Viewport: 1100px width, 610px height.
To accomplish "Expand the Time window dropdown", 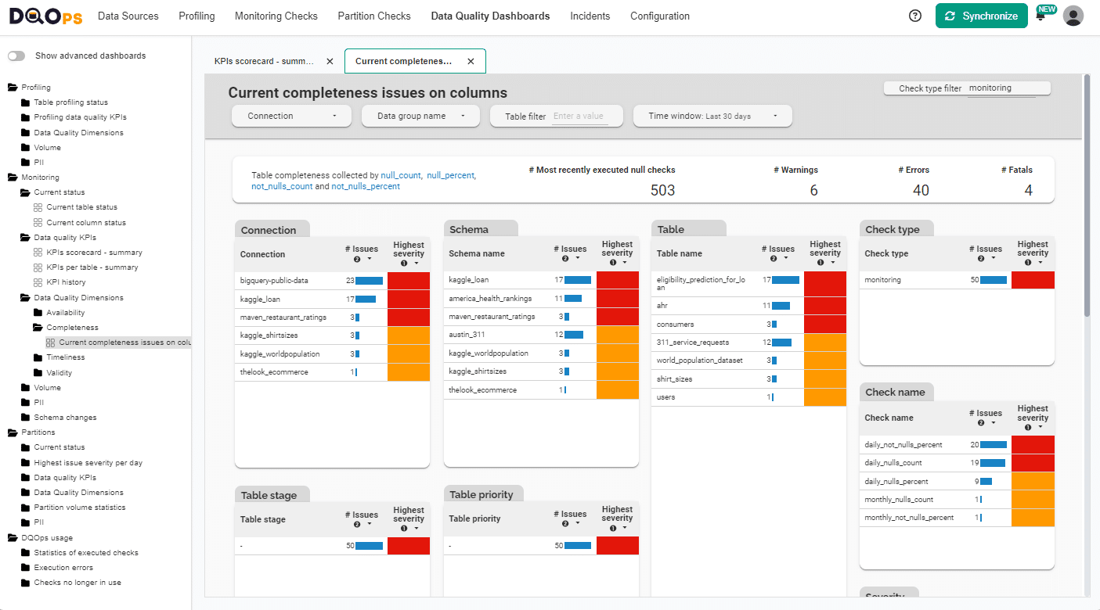I will pyautogui.click(x=712, y=116).
